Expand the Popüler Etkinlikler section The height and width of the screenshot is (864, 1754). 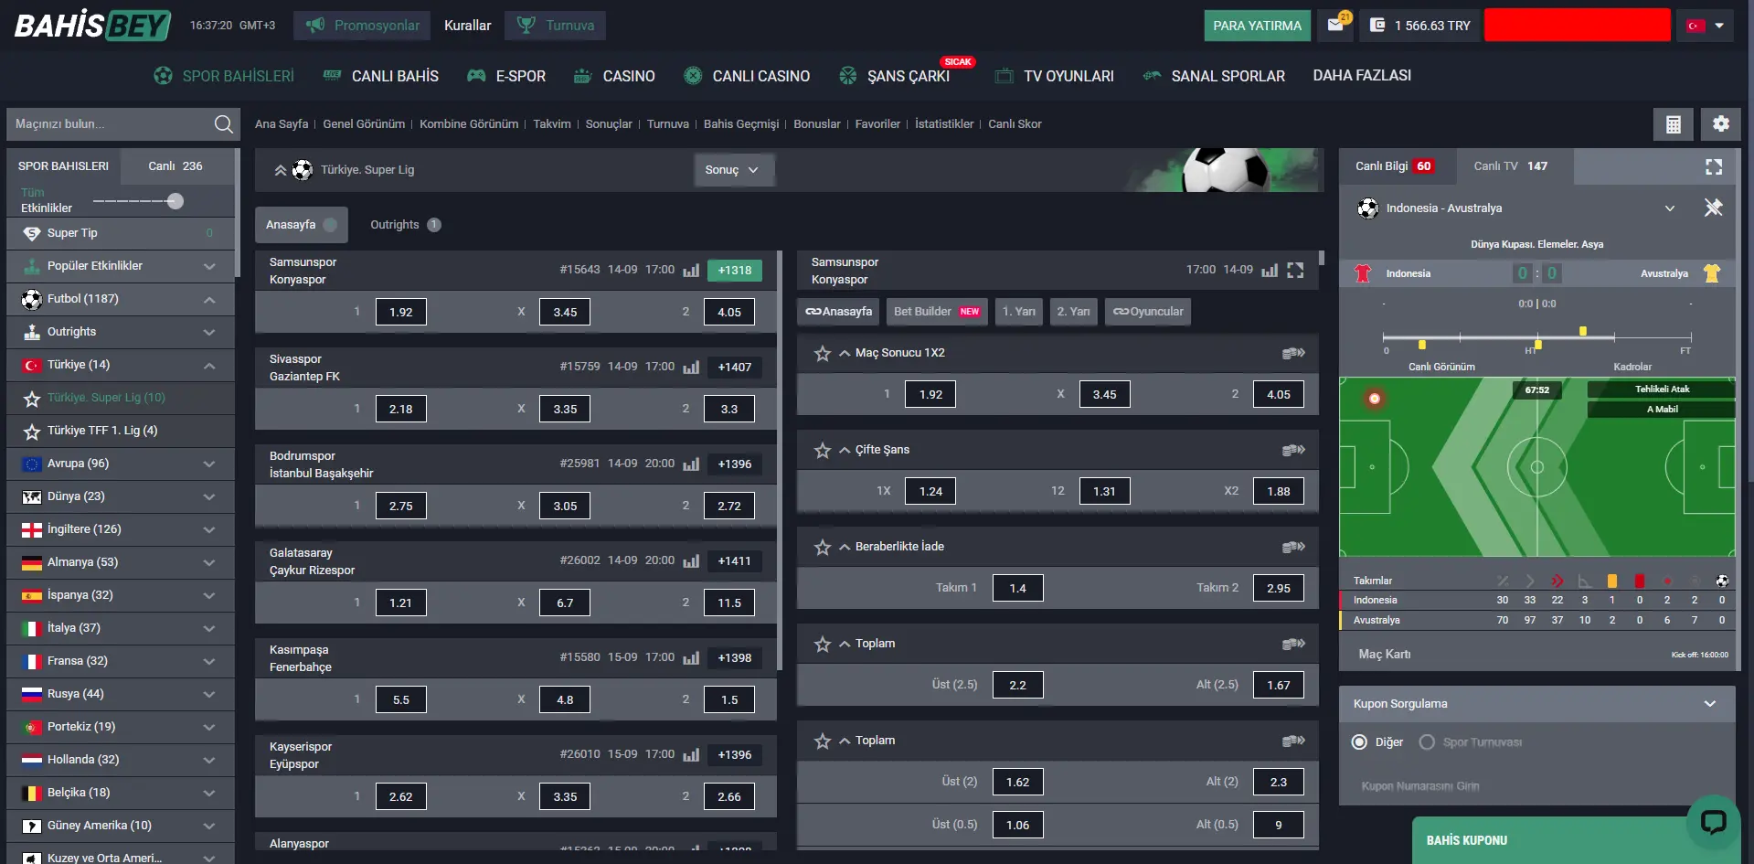click(x=209, y=266)
